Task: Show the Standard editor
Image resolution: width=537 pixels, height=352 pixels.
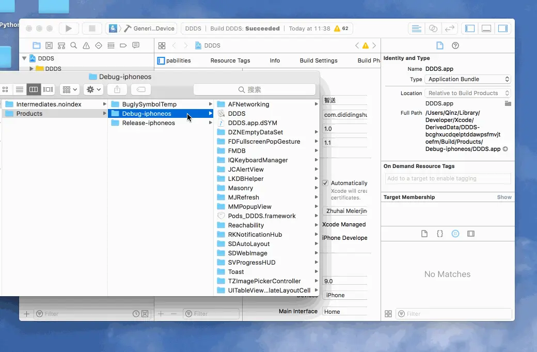Action: pos(417,28)
